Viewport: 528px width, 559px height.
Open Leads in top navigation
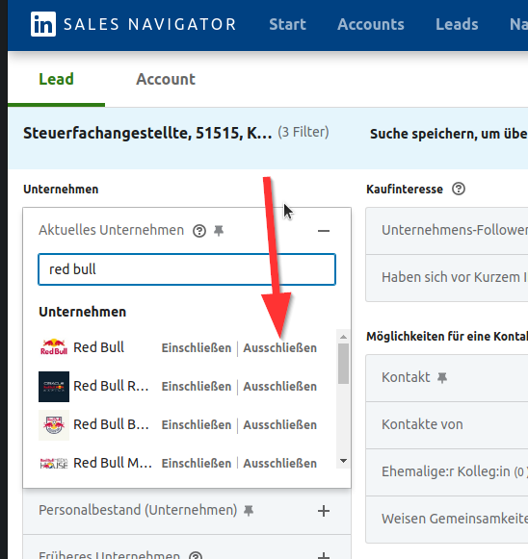(x=457, y=25)
